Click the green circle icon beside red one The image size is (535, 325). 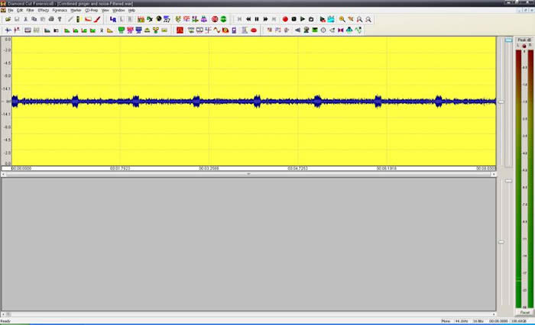pos(223,19)
